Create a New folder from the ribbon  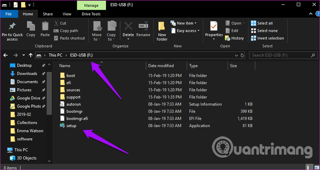pyautogui.click(x=162, y=31)
